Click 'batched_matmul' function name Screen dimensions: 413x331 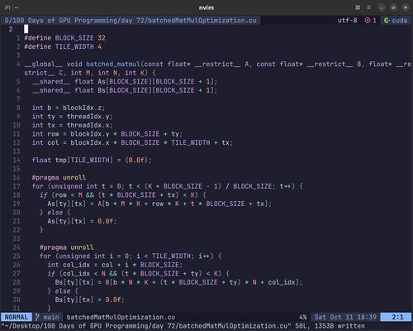point(113,64)
